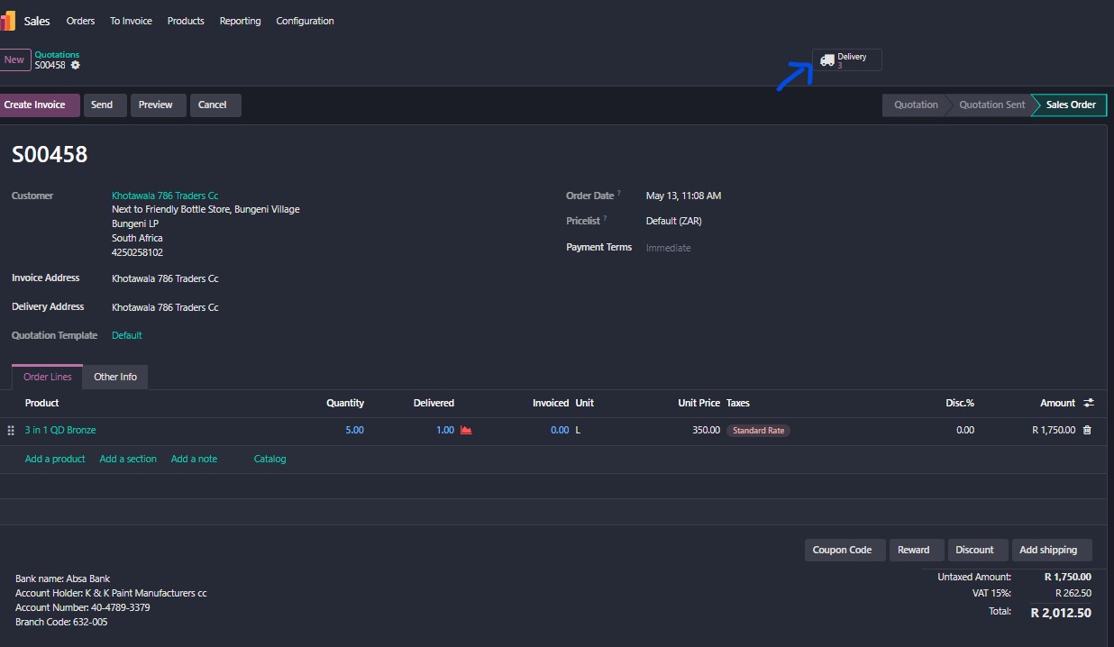Open customer Khotawala 786 Traders Cc link
This screenshot has height=647, width=1114.
165,196
